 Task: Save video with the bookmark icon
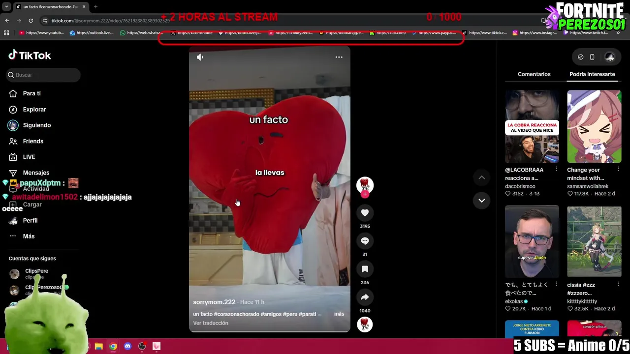[x=365, y=269]
